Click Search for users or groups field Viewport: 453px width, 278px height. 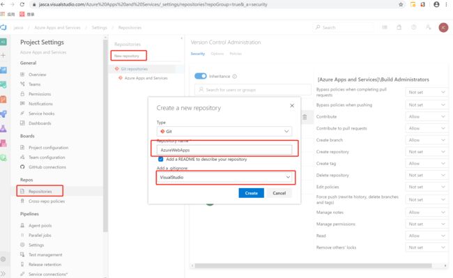pos(253,90)
